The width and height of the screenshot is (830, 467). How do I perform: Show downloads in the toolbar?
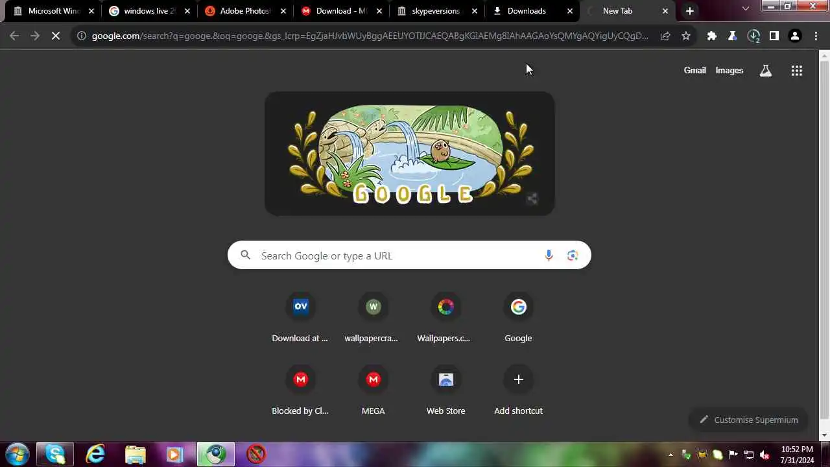click(x=753, y=36)
